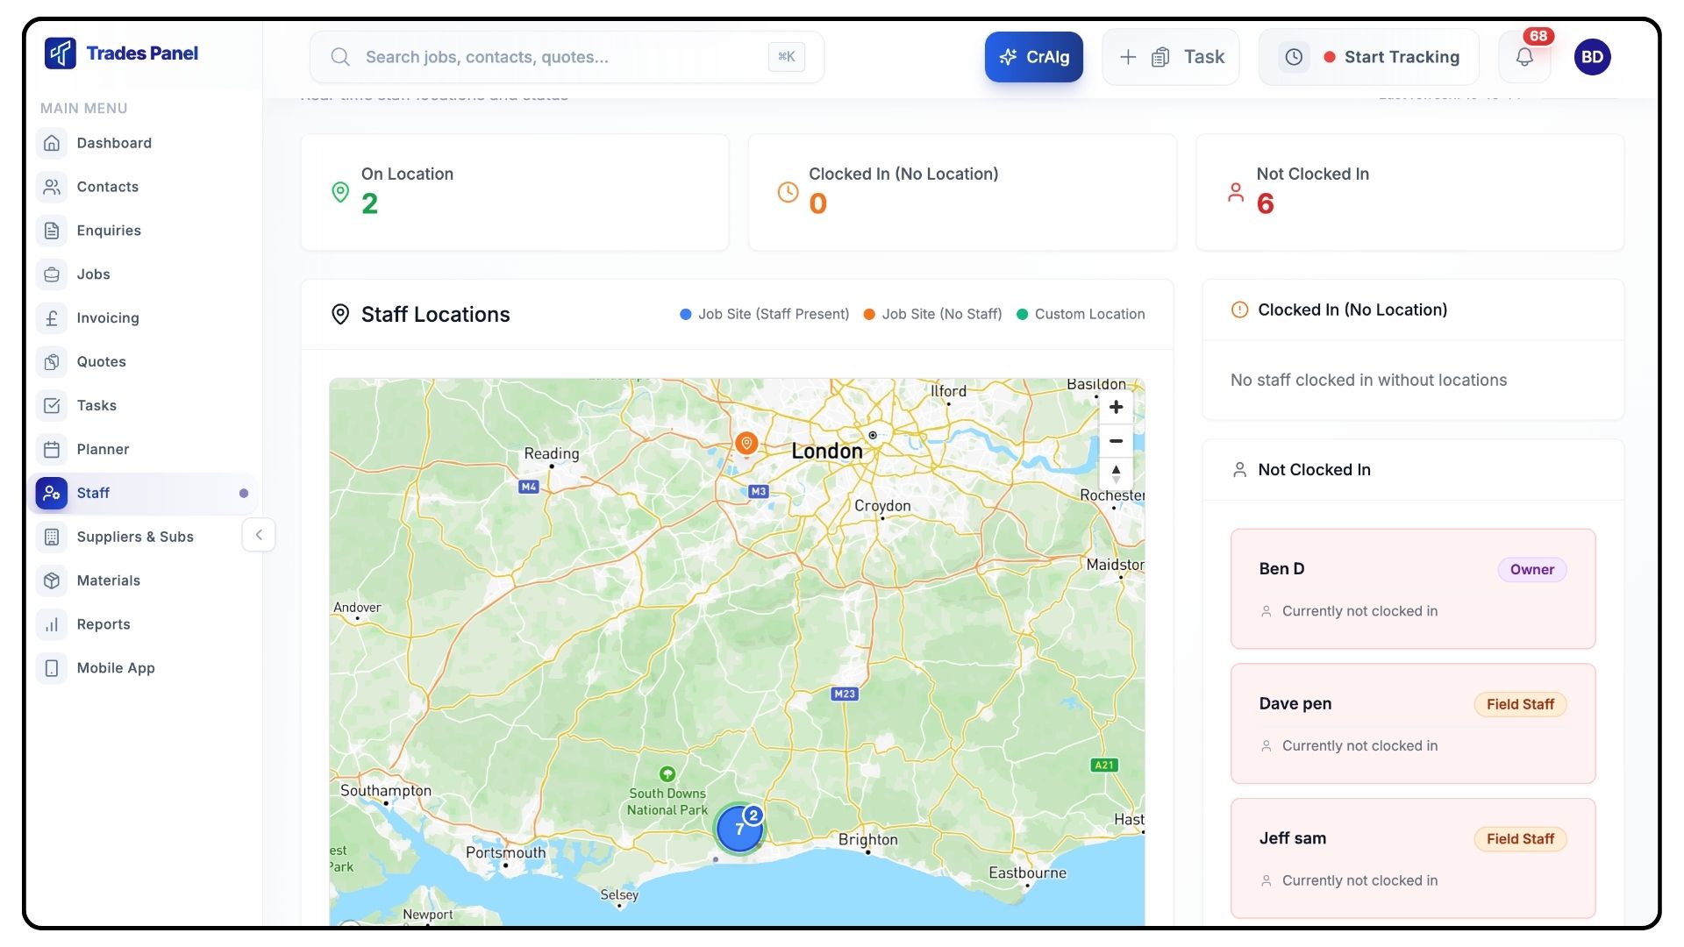Click the notifications bell icon
The height and width of the screenshot is (947, 1684).
1524,57
